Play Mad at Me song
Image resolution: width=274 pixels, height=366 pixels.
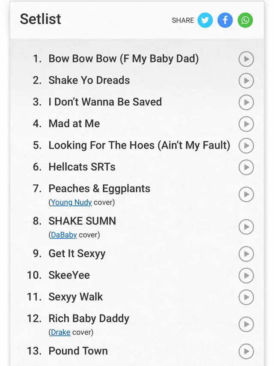(x=246, y=124)
